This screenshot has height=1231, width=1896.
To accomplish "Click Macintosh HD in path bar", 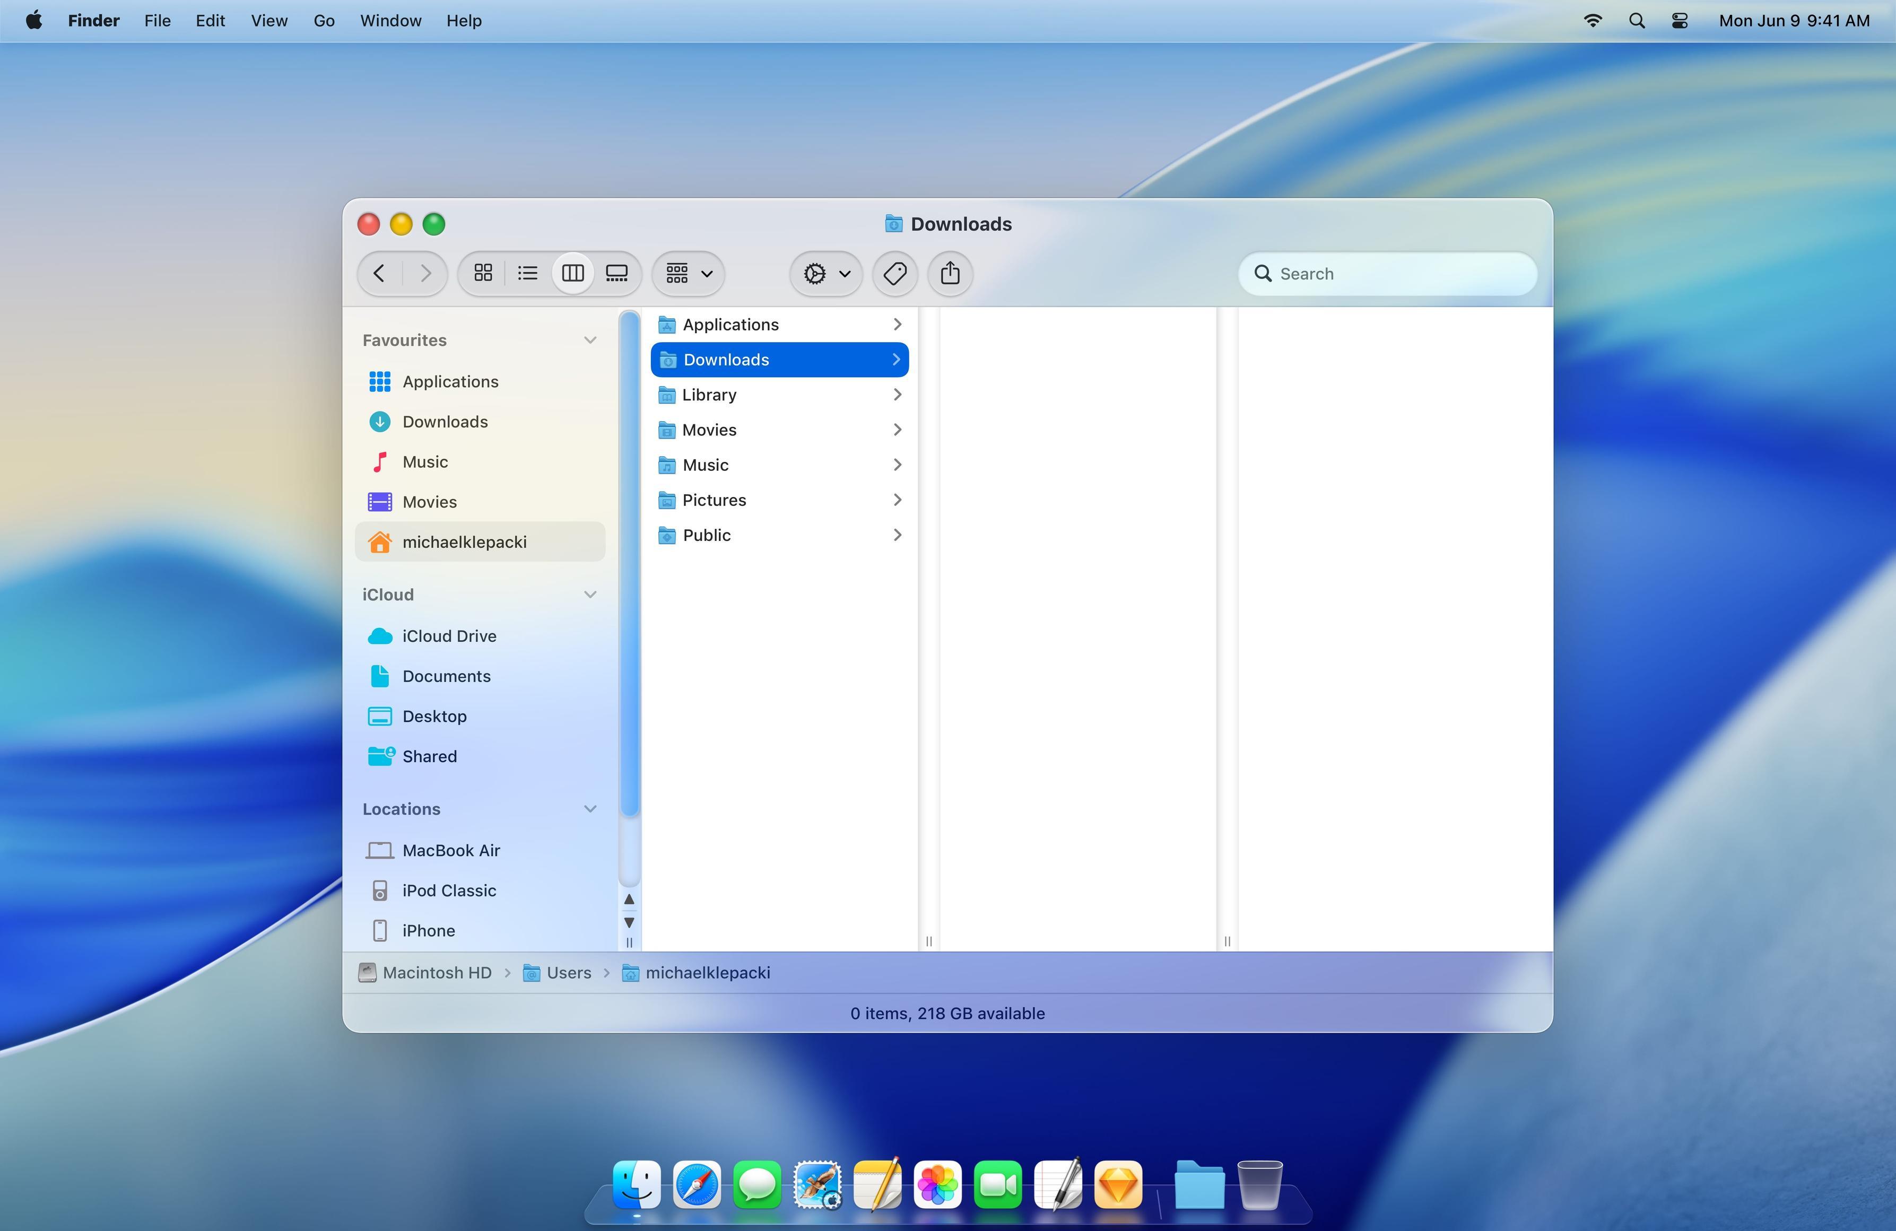I will [x=424, y=972].
